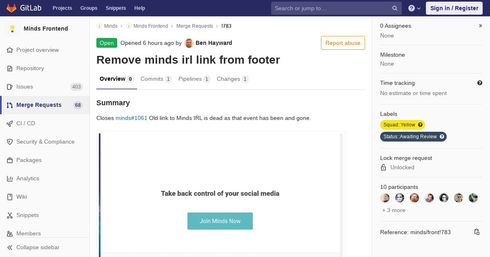Open Ben Hayward's profile link
This screenshot has width=490, height=257.
pos(214,43)
